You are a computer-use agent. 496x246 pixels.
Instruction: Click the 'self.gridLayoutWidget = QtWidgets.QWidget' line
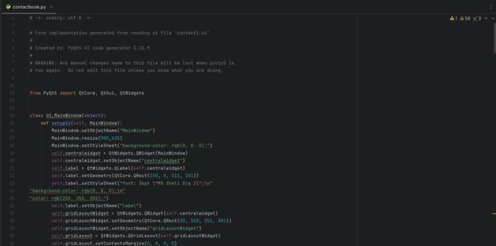(x=135, y=213)
